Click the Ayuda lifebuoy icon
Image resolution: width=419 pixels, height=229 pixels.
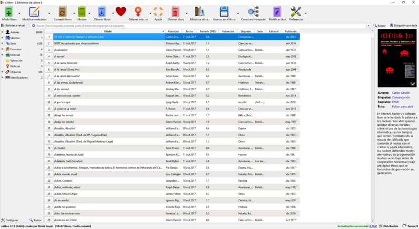158,12
